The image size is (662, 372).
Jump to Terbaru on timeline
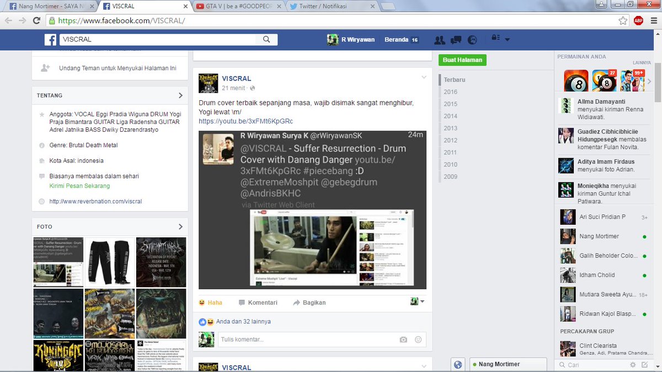455,80
